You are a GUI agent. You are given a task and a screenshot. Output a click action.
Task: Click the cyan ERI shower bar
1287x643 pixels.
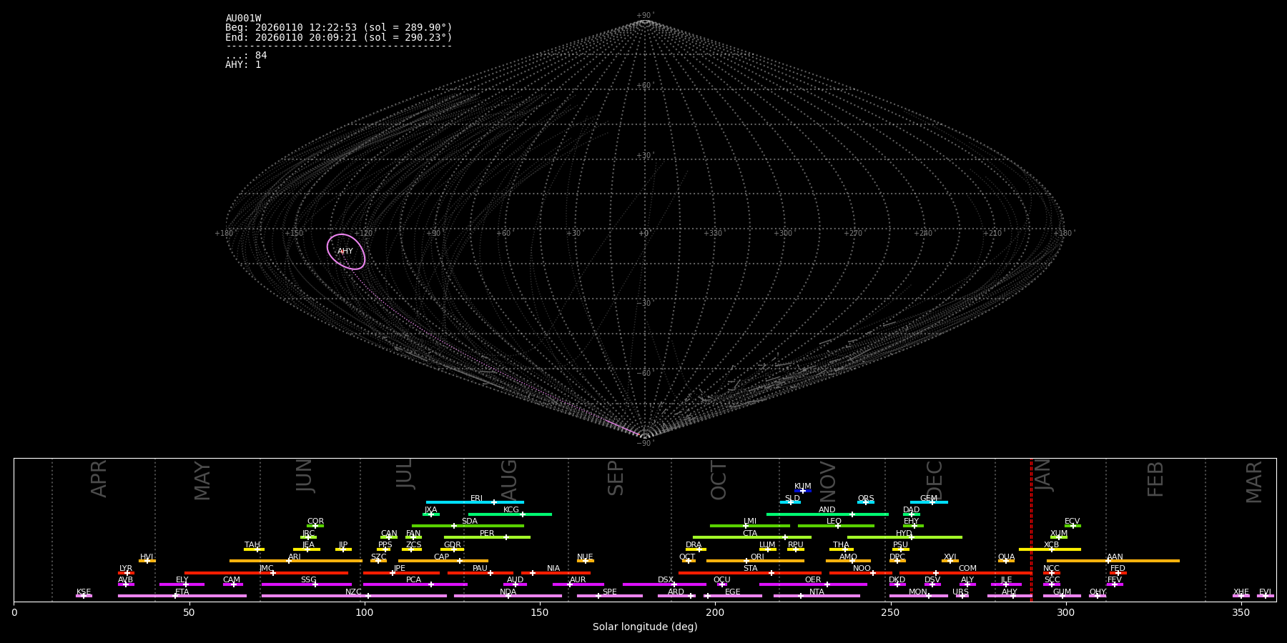(475, 502)
